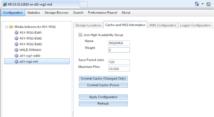
Task: Select a51-wg2-mi1 in the tree
Action: pyautogui.click(x=29, y=61)
